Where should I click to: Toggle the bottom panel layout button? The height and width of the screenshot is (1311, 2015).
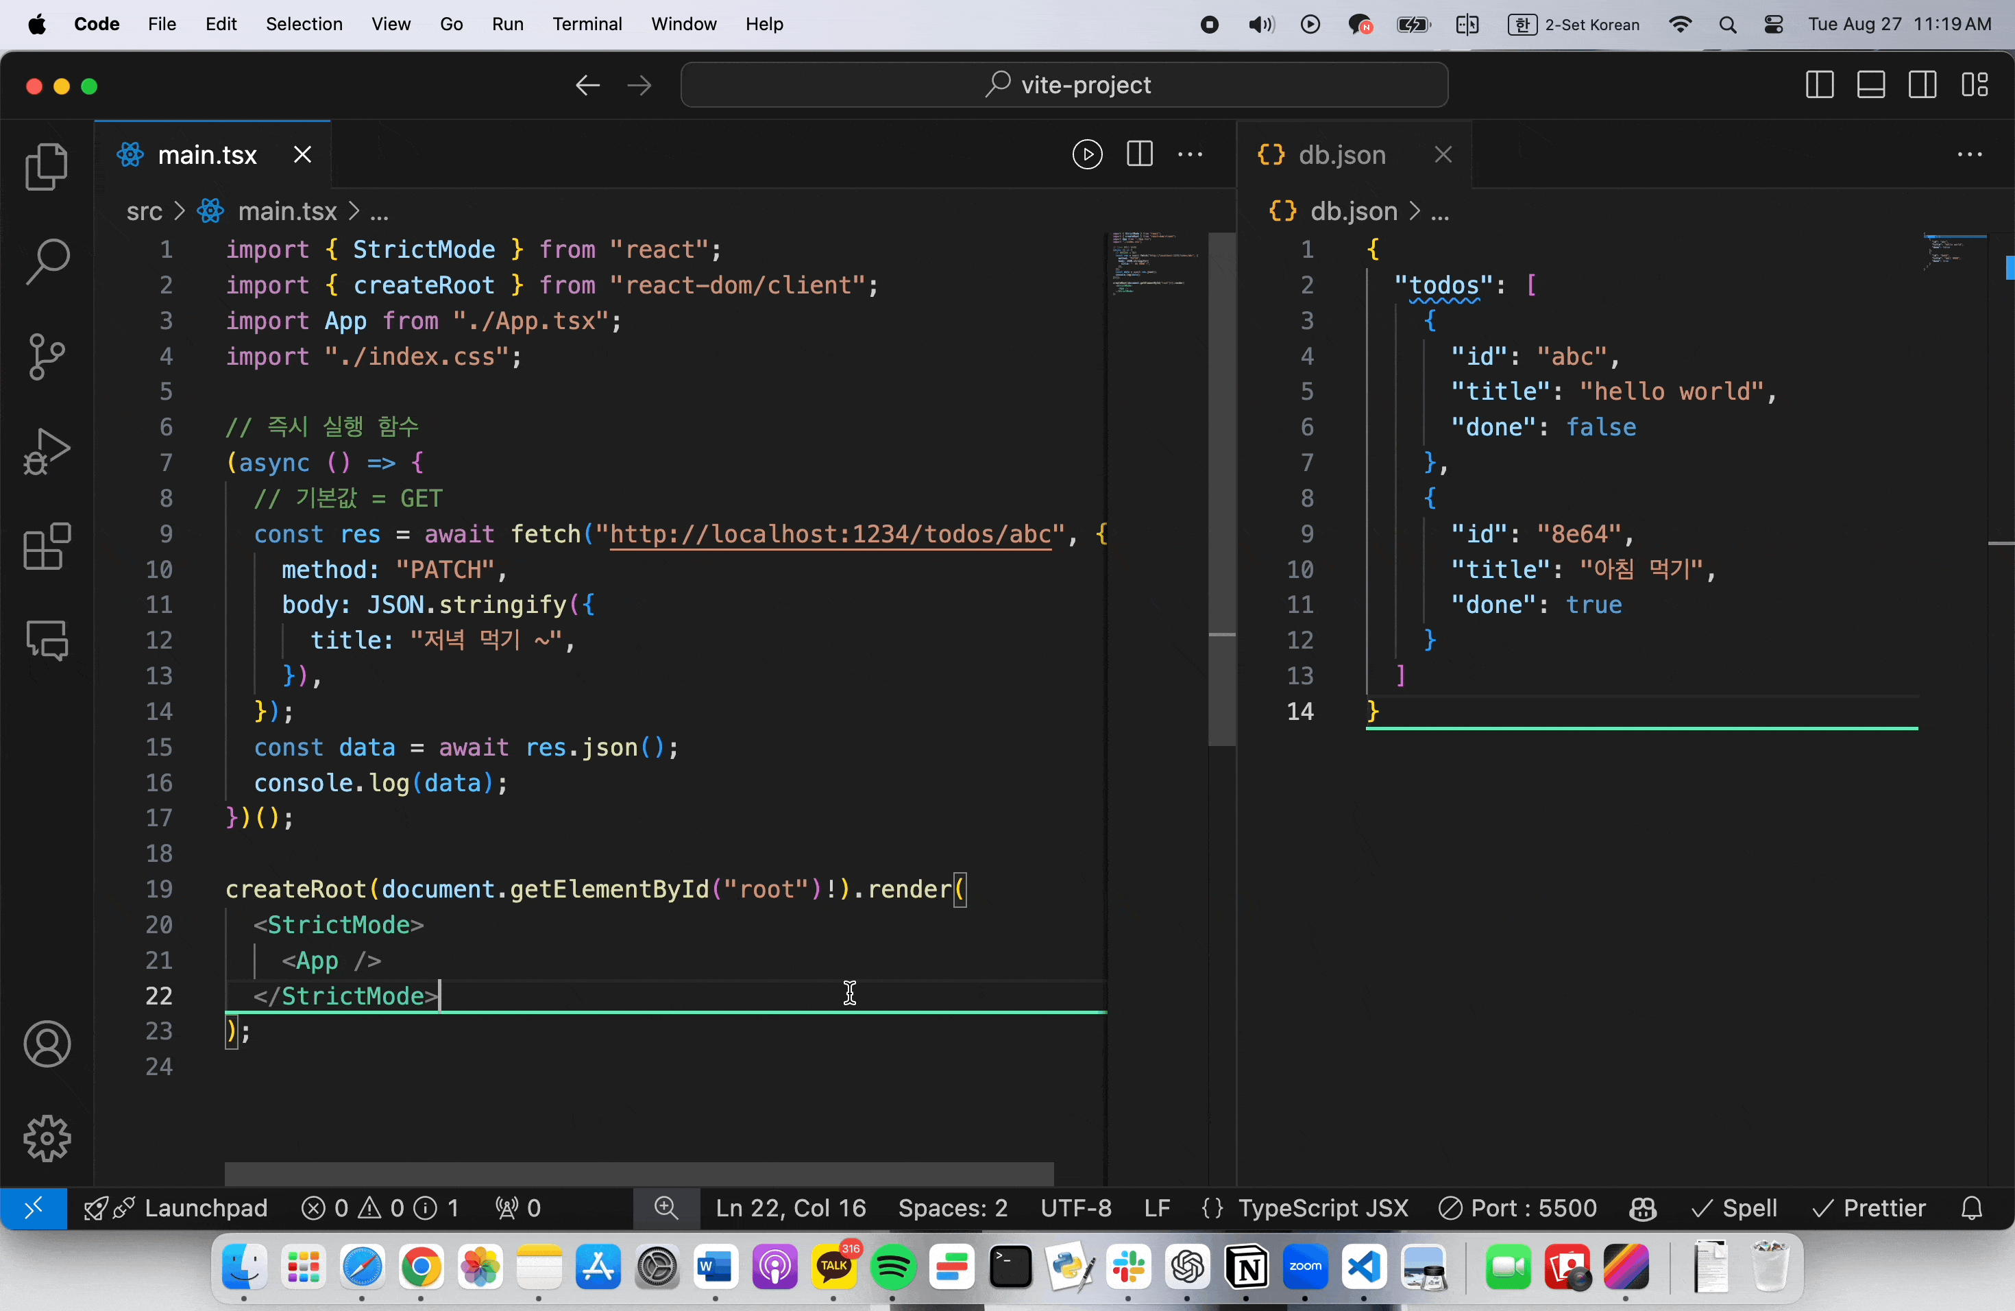pyautogui.click(x=1871, y=85)
